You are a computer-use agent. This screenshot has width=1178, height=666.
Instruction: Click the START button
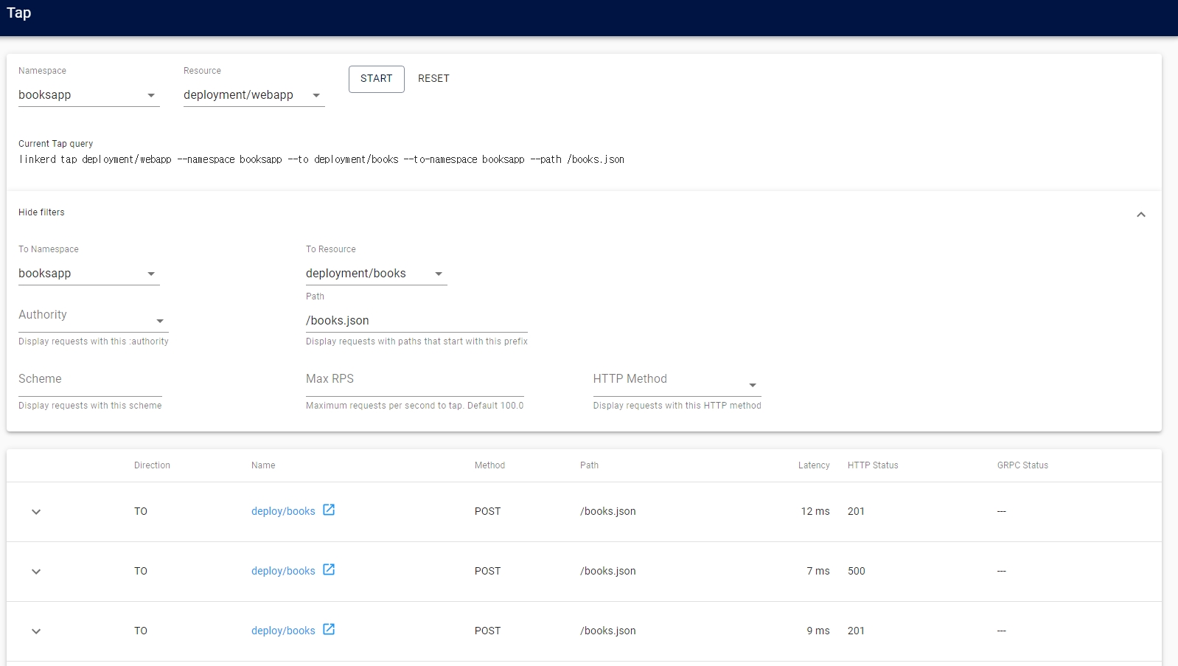pos(376,79)
